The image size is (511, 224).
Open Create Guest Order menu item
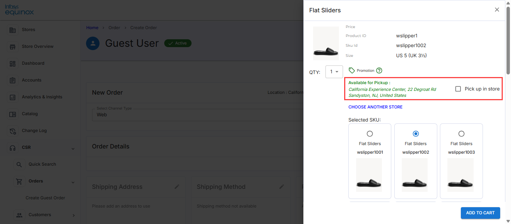click(45, 198)
